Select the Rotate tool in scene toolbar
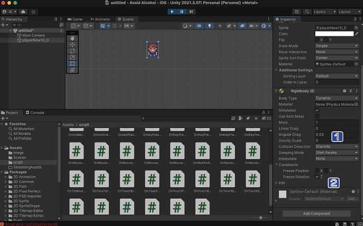 tap(72, 51)
